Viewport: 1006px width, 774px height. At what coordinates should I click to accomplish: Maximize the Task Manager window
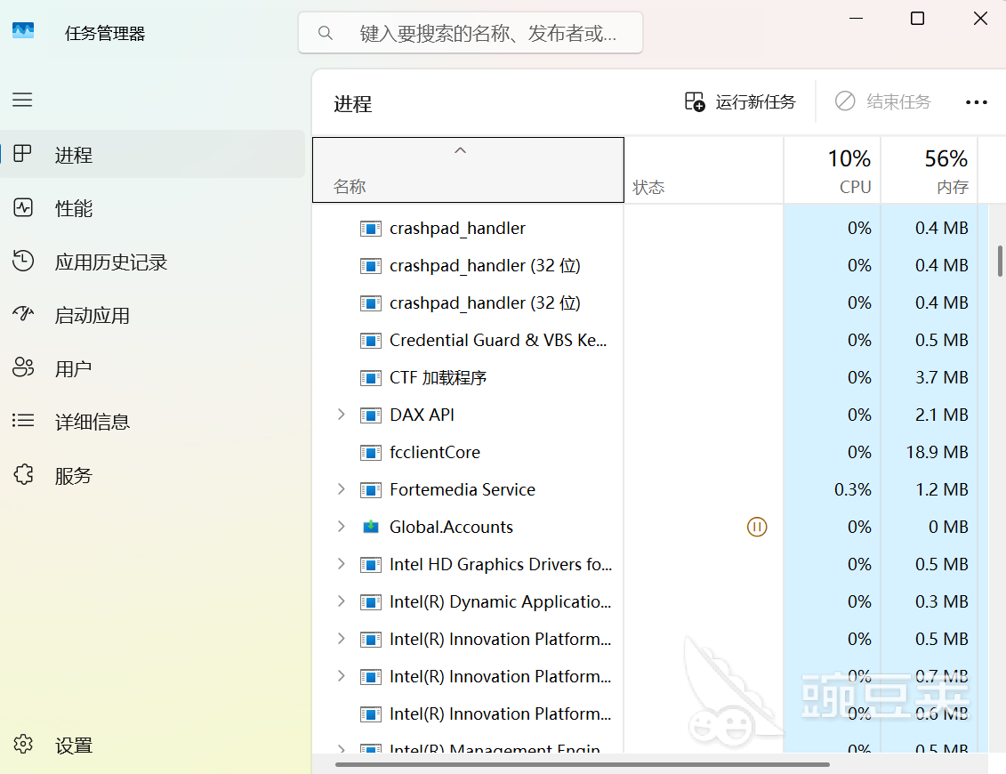(x=917, y=19)
